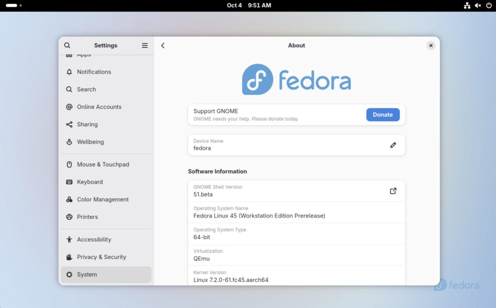Click the About page title
Image resolution: width=496 pixels, height=308 pixels.
[296, 45]
